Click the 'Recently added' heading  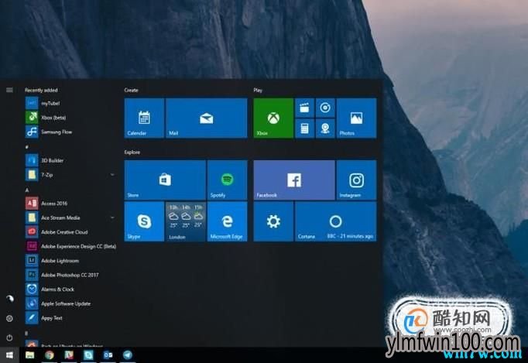(41, 90)
